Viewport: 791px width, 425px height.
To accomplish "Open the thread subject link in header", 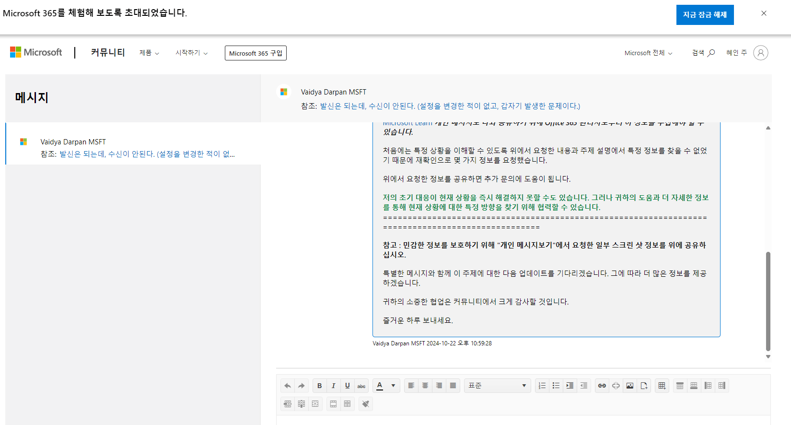I will click(450, 106).
